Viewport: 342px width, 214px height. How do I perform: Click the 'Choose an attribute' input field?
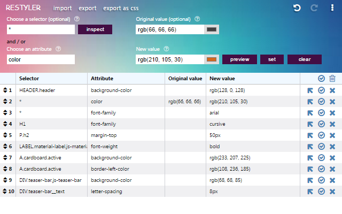click(x=41, y=59)
